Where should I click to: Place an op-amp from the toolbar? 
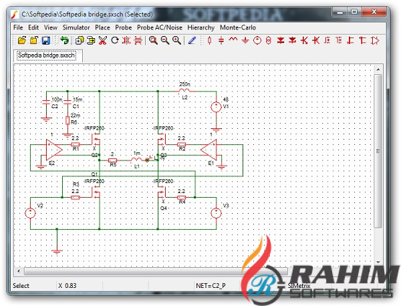(x=375, y=40)
